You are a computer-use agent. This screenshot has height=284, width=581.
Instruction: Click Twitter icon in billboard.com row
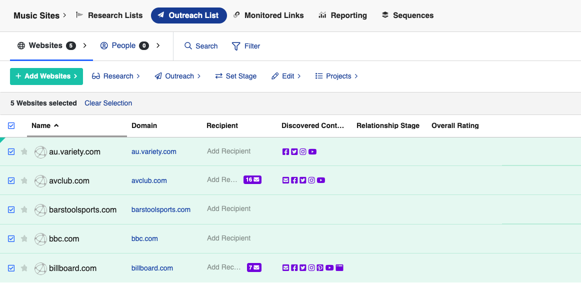303,268
